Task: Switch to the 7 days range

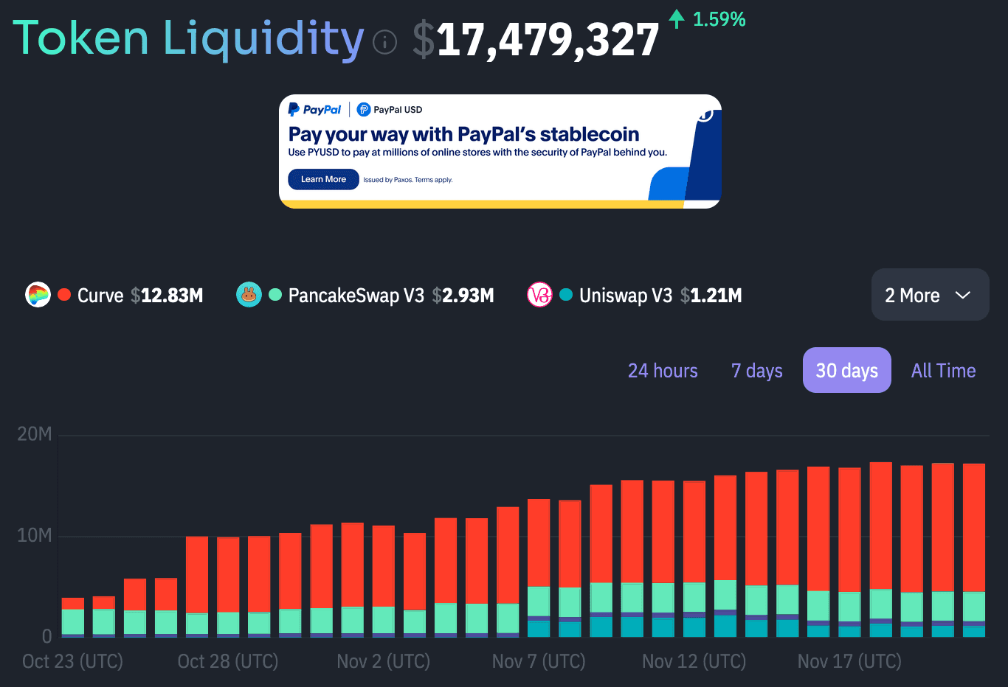Action: [756, 371]
